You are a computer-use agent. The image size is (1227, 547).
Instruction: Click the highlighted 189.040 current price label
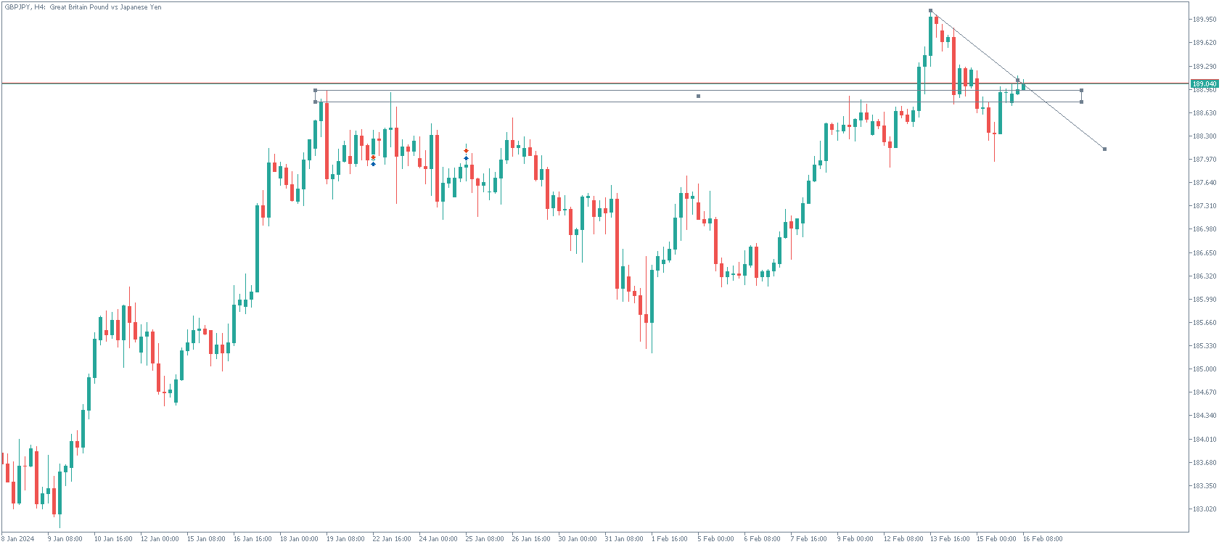tap(1205, 84)
